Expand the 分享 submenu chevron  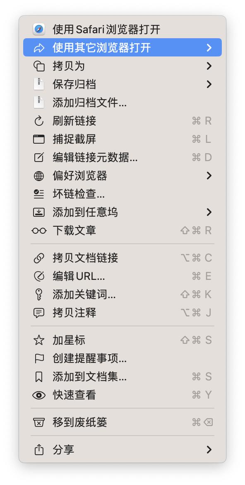point(209,449)
